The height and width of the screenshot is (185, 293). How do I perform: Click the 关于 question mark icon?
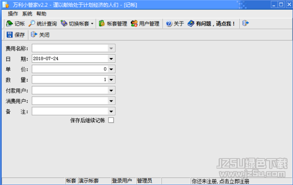pyautogui.click(x=169, y=24)
